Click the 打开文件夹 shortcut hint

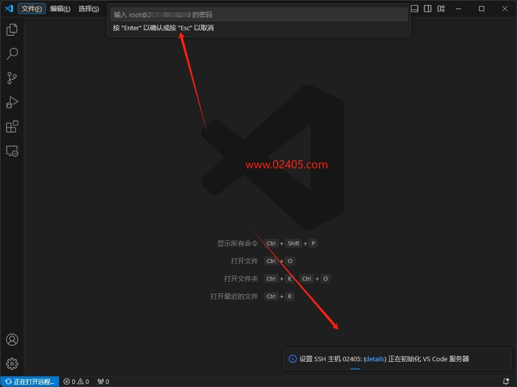pos(241,279)
